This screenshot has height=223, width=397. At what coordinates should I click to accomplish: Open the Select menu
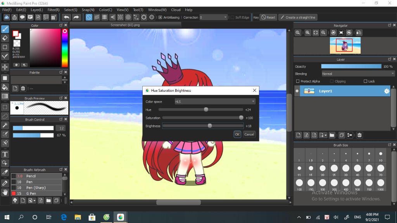point(71,10)
